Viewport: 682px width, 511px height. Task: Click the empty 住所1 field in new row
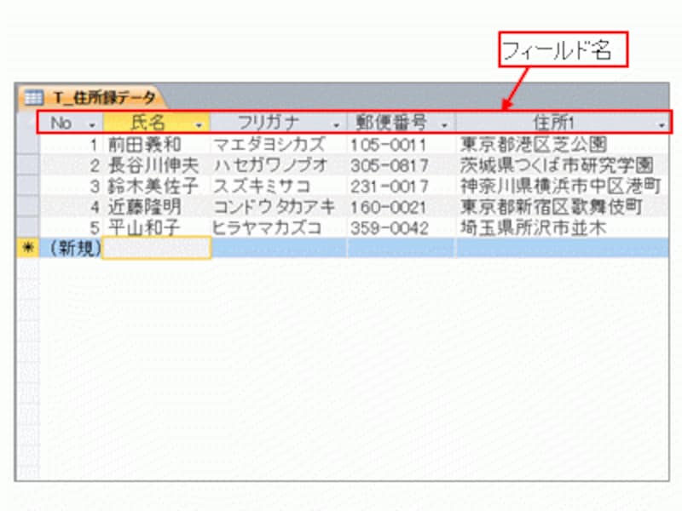[562, 248]
